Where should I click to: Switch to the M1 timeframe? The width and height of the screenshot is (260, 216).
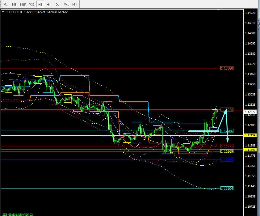(x=6, y=5)
